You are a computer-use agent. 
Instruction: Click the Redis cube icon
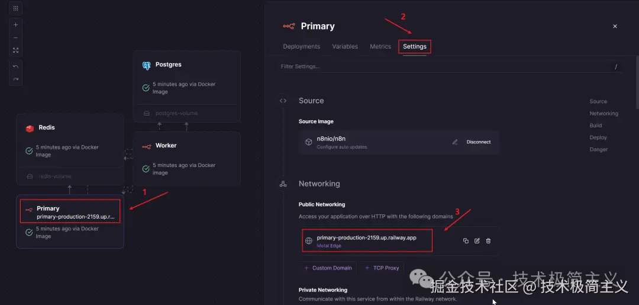tap(30, 129)
